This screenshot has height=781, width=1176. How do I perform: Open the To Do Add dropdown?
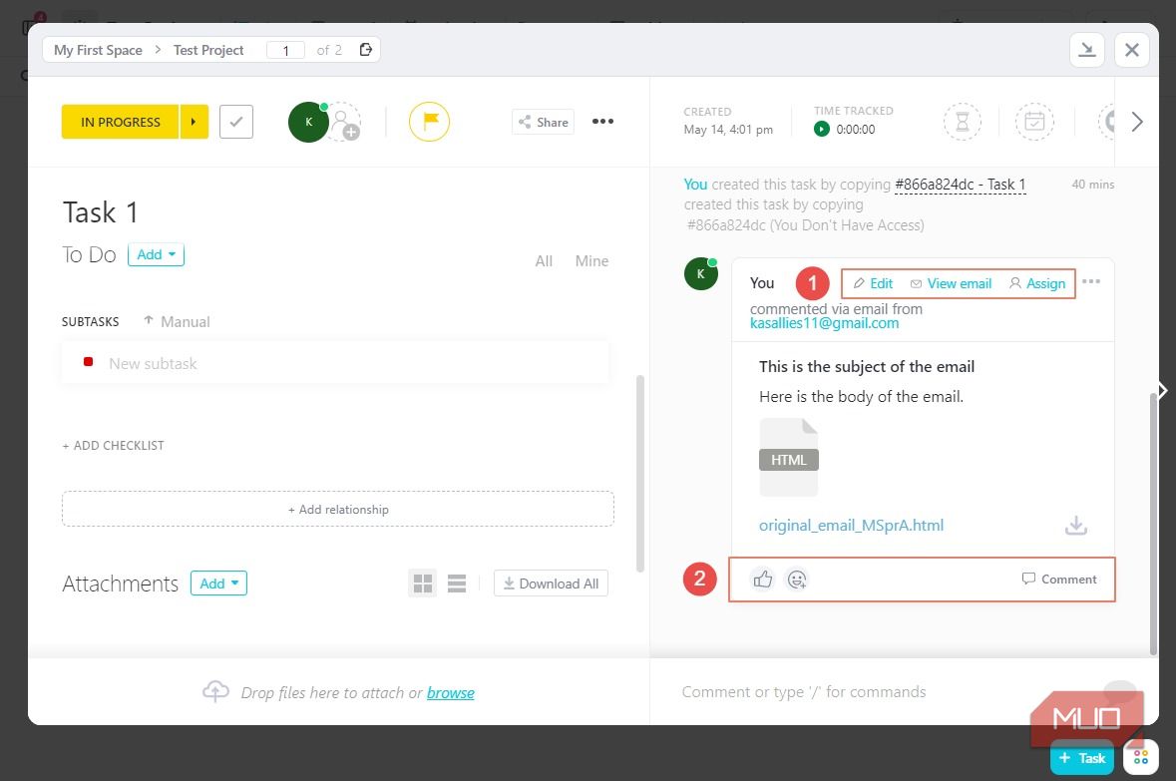[x=156, y=254]
